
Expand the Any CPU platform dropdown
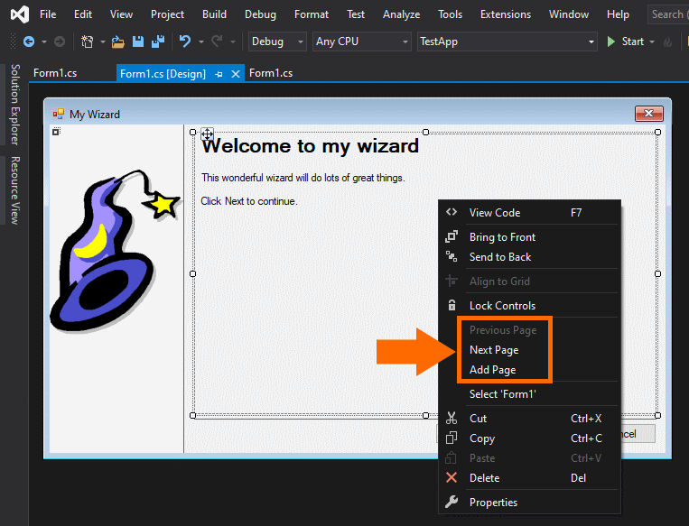[x=361, y=42]
